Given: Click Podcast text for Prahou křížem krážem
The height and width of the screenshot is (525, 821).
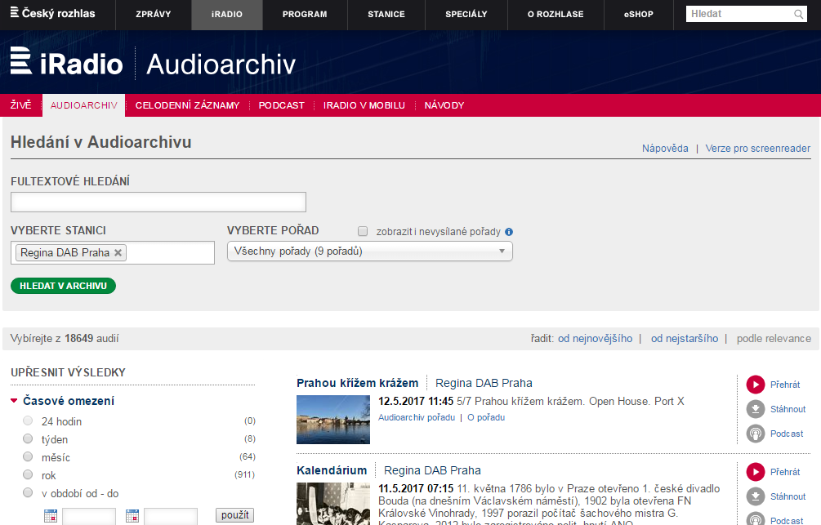Looking at the screenshot, I should click(787, 434).
